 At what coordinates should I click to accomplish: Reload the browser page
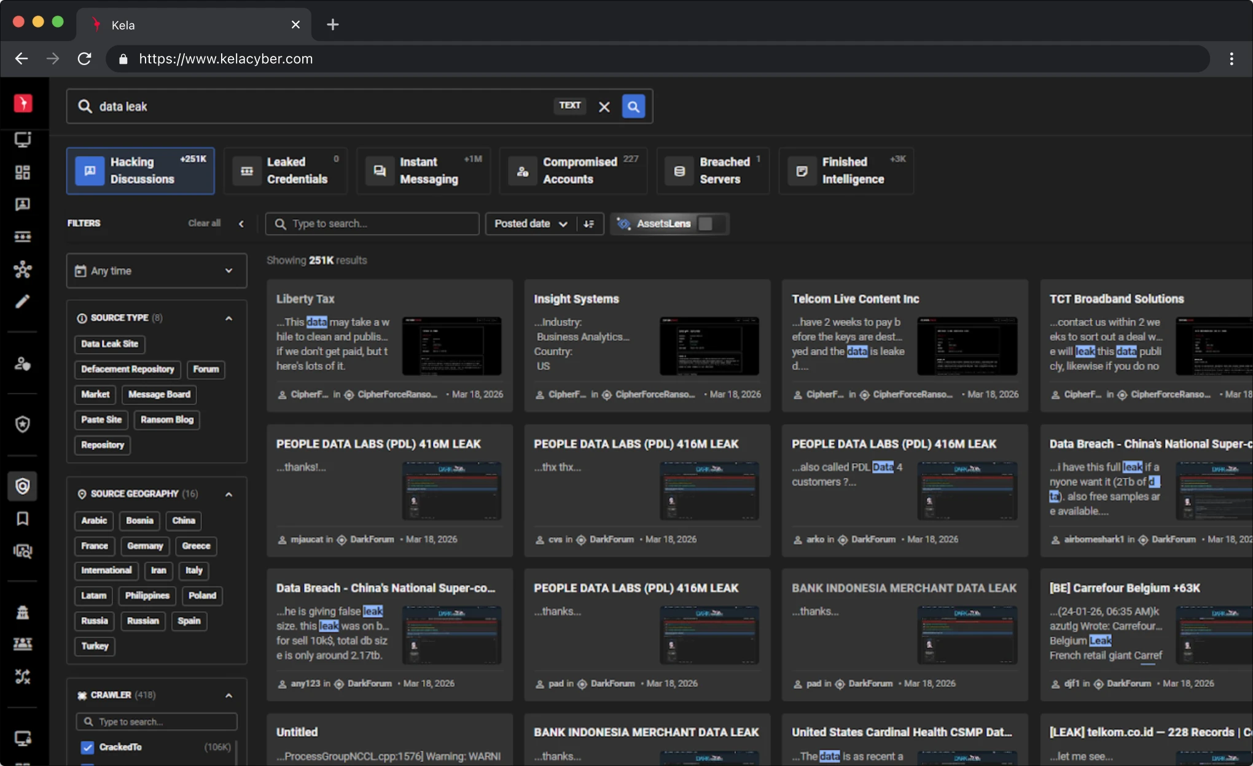pyautogui.click(x=85, y=59)
